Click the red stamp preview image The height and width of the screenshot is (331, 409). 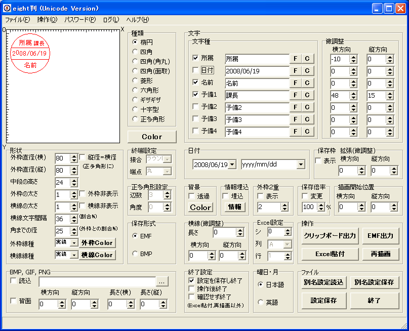(30, 53)
